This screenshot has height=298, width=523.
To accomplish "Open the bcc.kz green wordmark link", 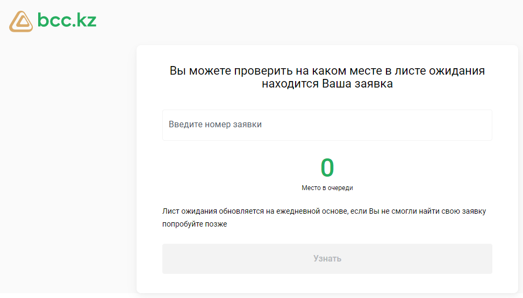I will pos(67,20).
